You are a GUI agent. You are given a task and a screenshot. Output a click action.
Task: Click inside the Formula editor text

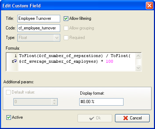[x=77, y=62]
